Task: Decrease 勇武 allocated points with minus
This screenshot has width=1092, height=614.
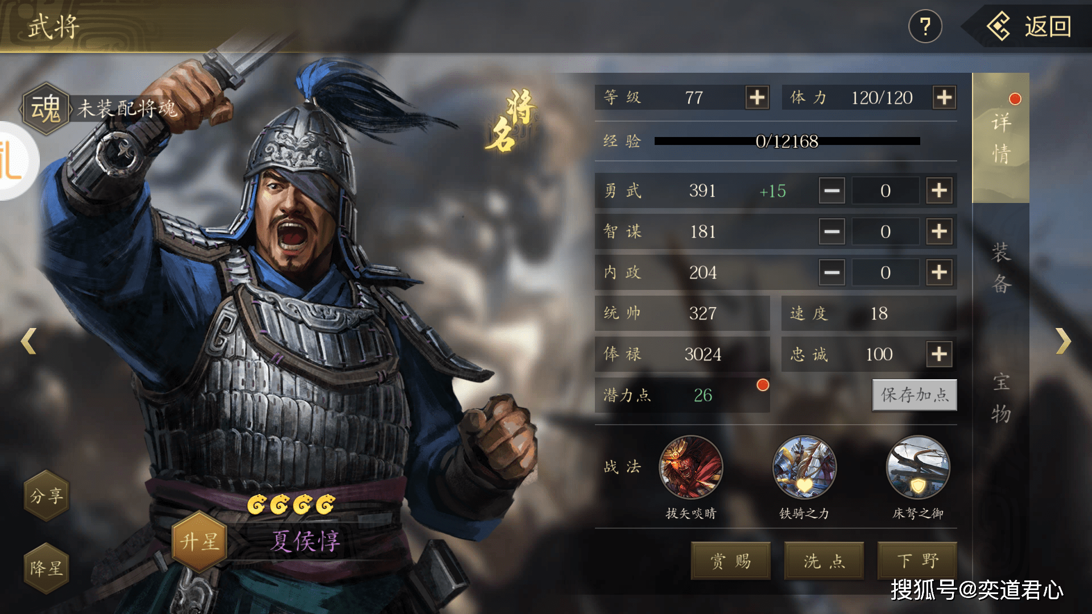Action: point(832,190)
